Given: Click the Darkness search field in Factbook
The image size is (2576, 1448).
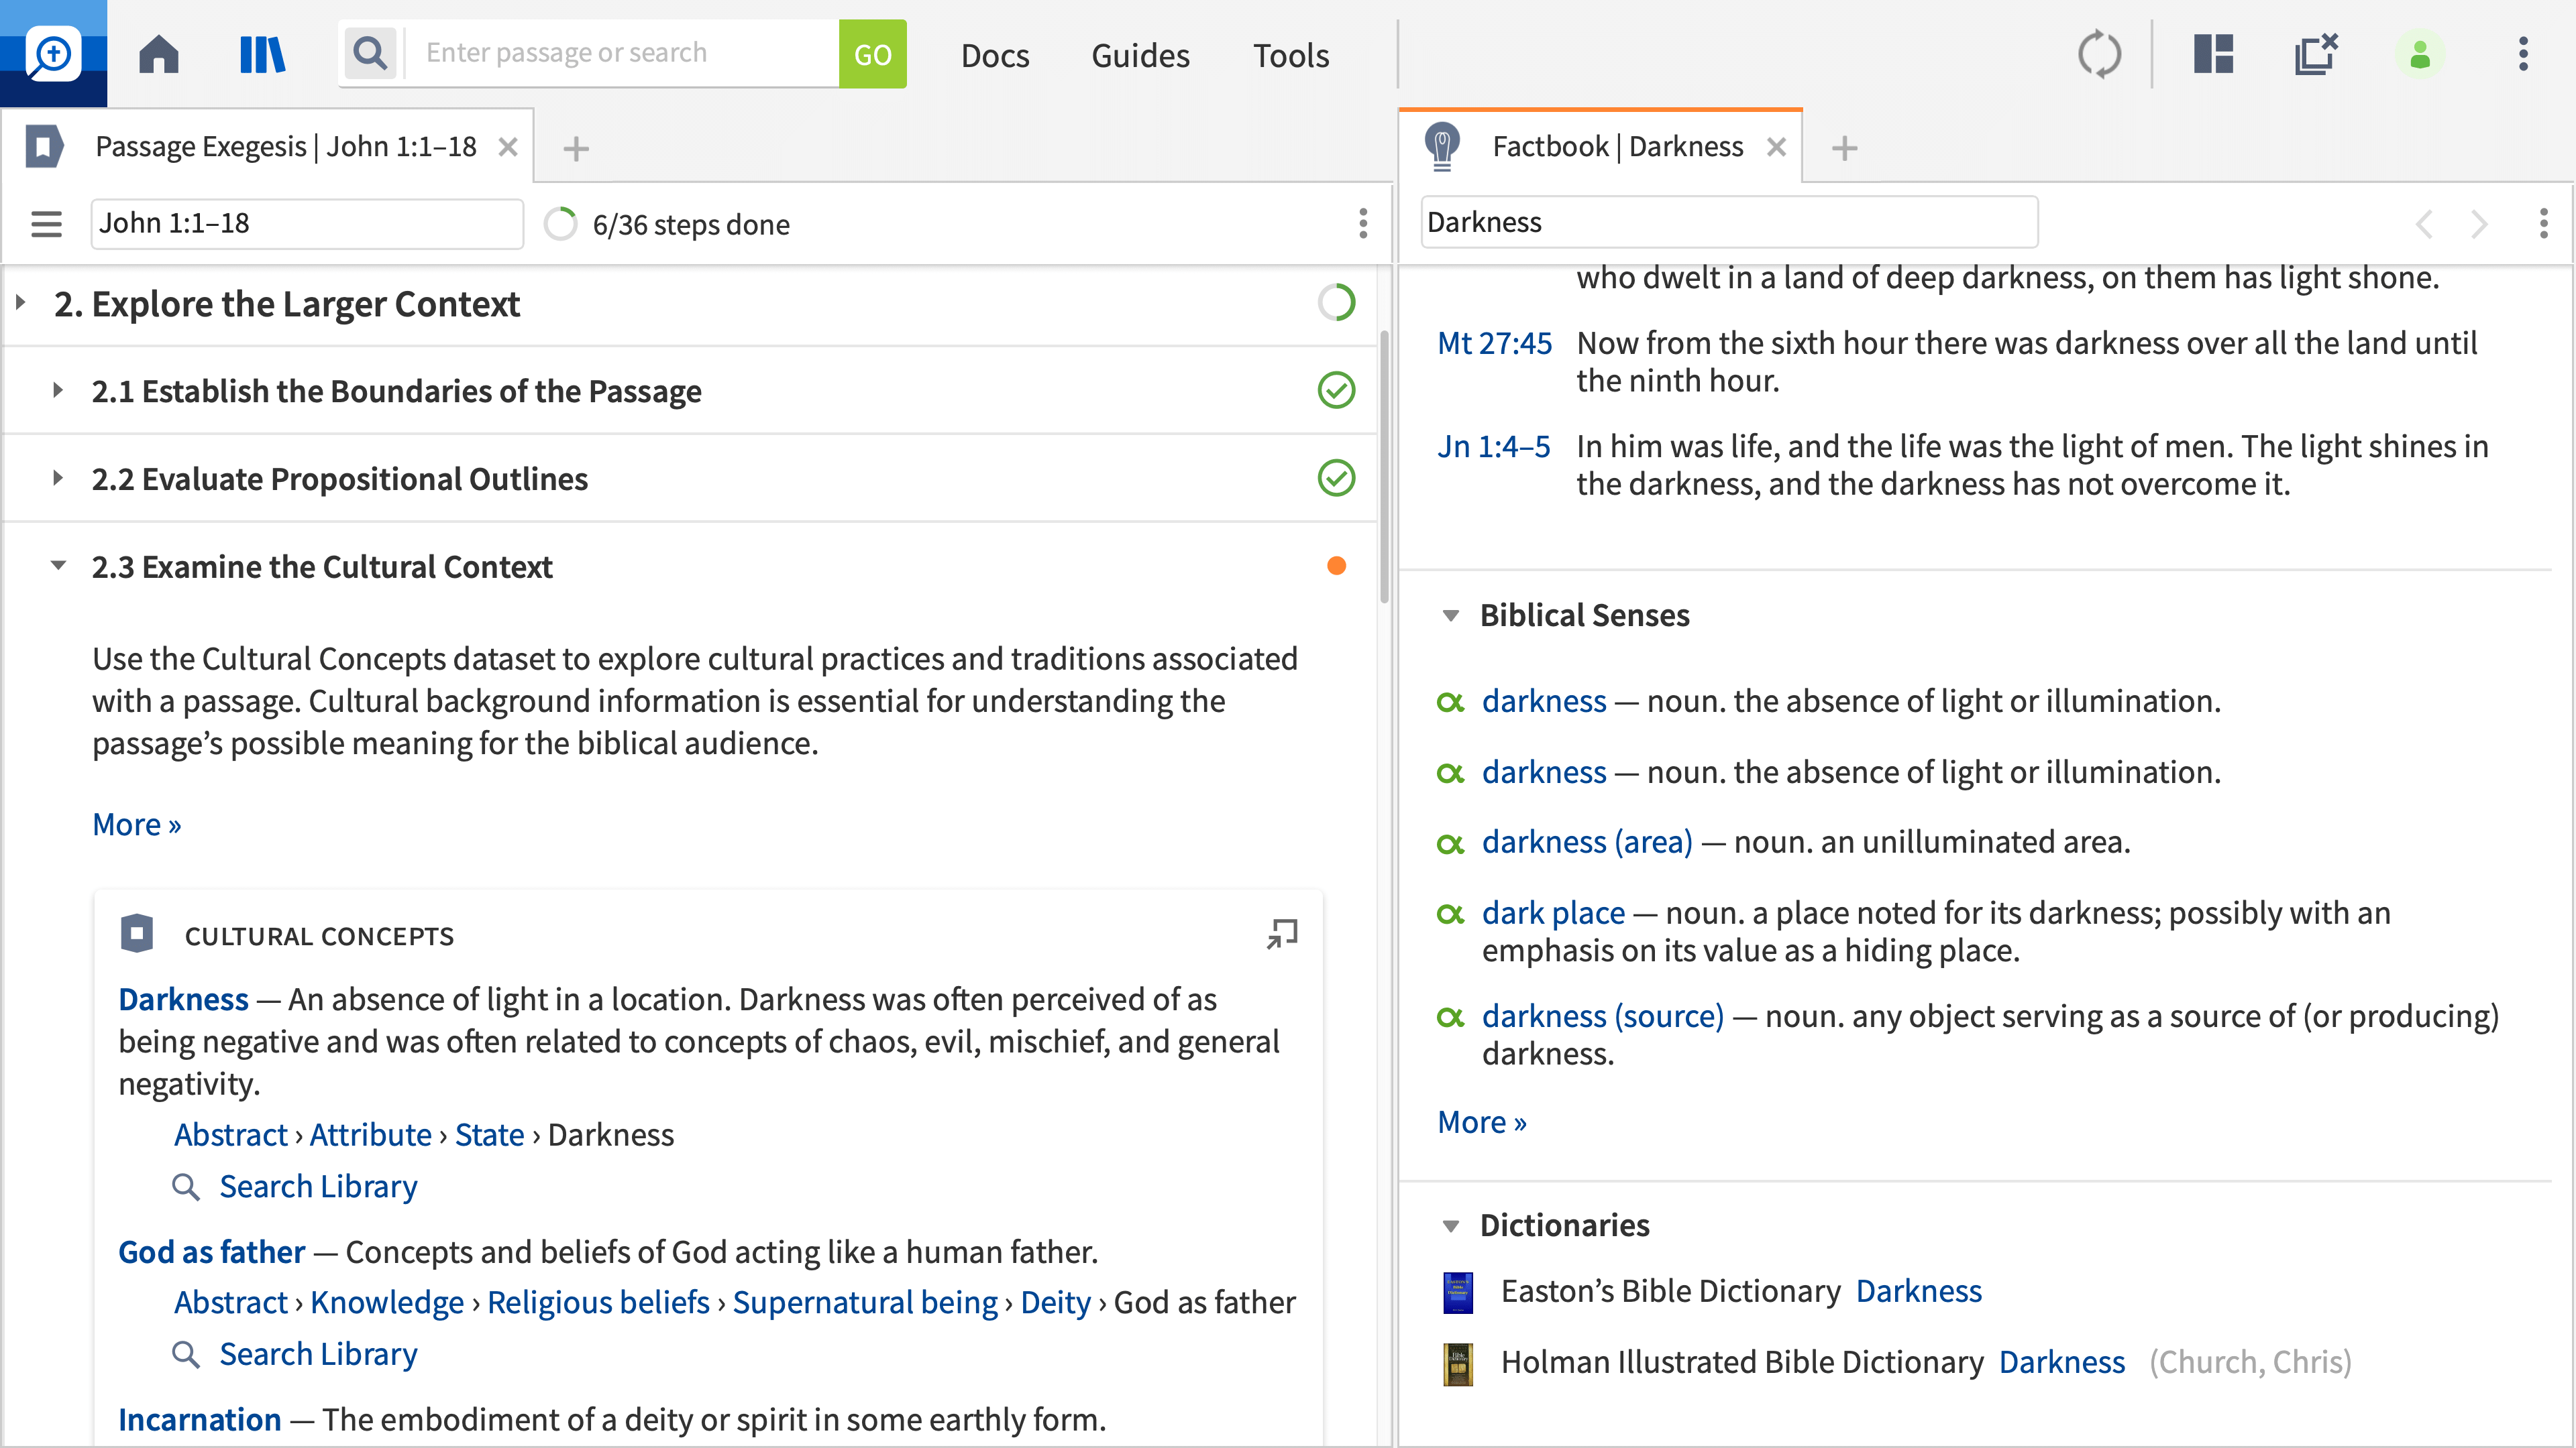Looking at the screenshot, I should 1729,222.
